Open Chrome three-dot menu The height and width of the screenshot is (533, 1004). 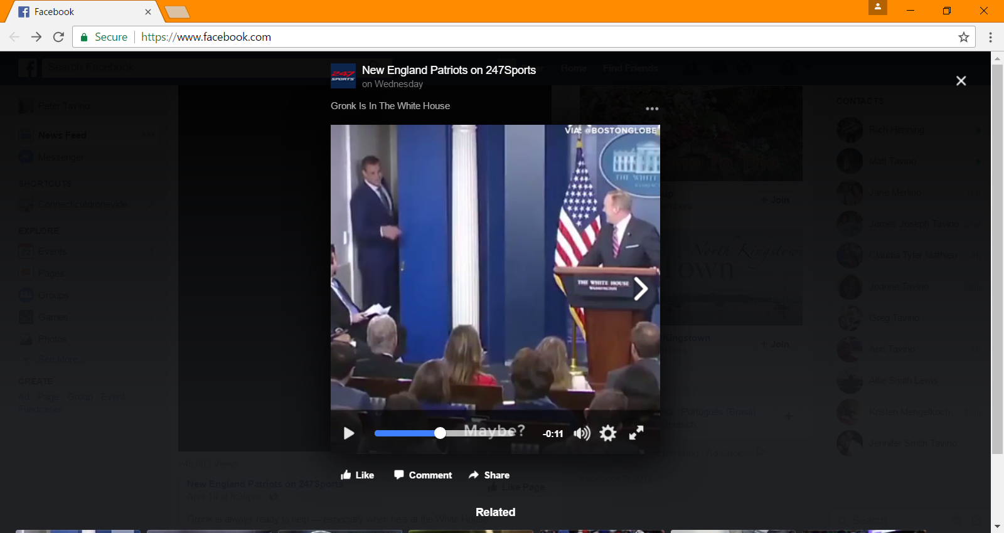point(990,37)
